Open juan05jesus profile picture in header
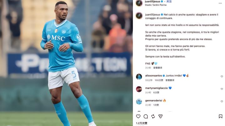225x126 pixels. click(139, 3)
